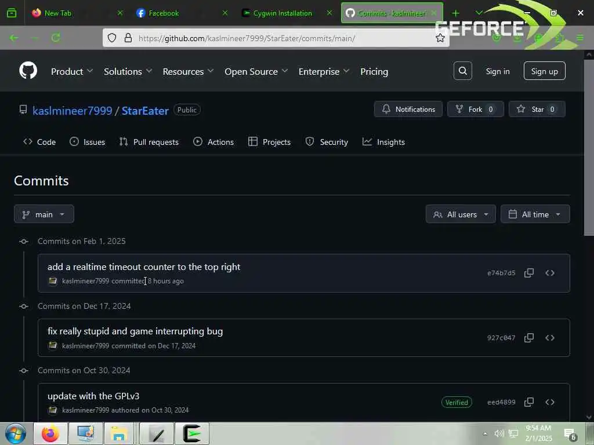Open Firefox View icon in tab bar
This screenshot has height=445, width=594.
(12, 13)
